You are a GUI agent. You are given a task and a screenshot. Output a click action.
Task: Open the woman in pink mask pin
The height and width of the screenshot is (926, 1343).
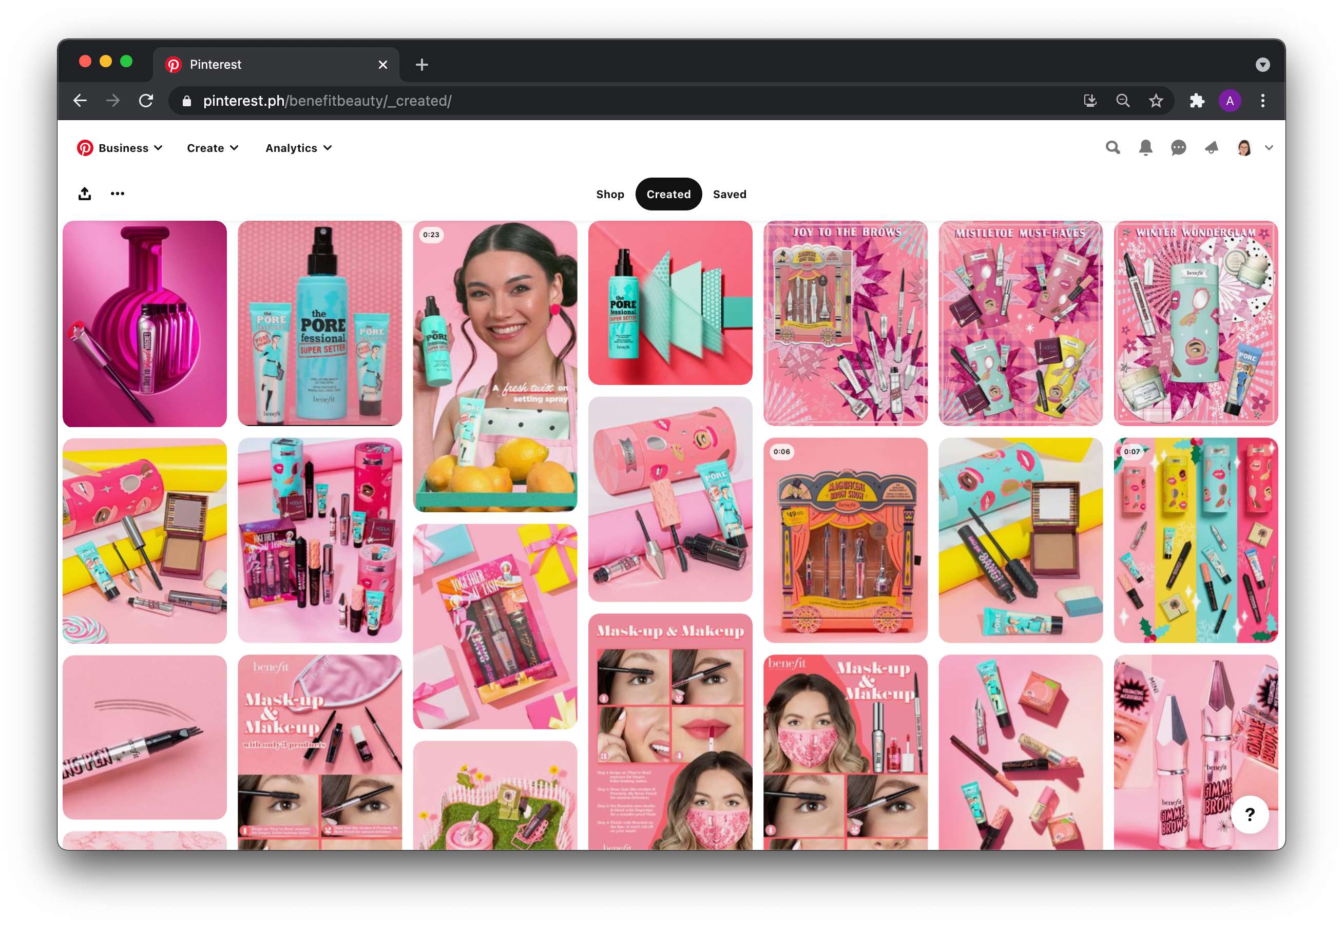pos(845,752)
